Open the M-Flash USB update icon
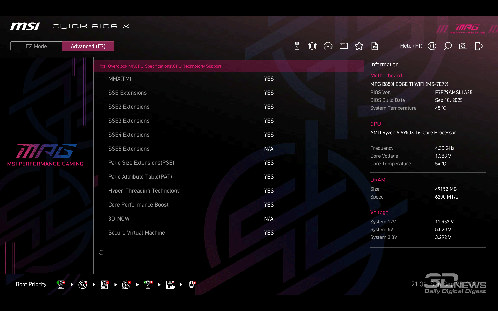The height and width of the screenshot is (311, 498). (297, 46)
